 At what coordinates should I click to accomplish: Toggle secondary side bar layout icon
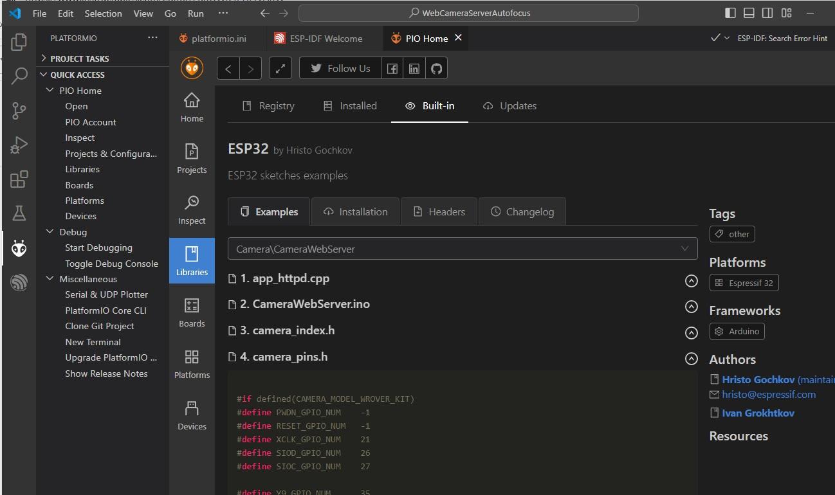(767, 13)
